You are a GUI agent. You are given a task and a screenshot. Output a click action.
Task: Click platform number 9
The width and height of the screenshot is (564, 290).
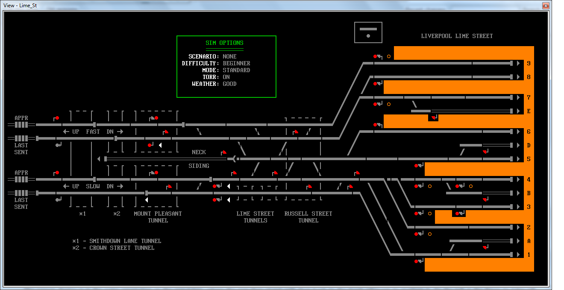click(x=529, y=63)
